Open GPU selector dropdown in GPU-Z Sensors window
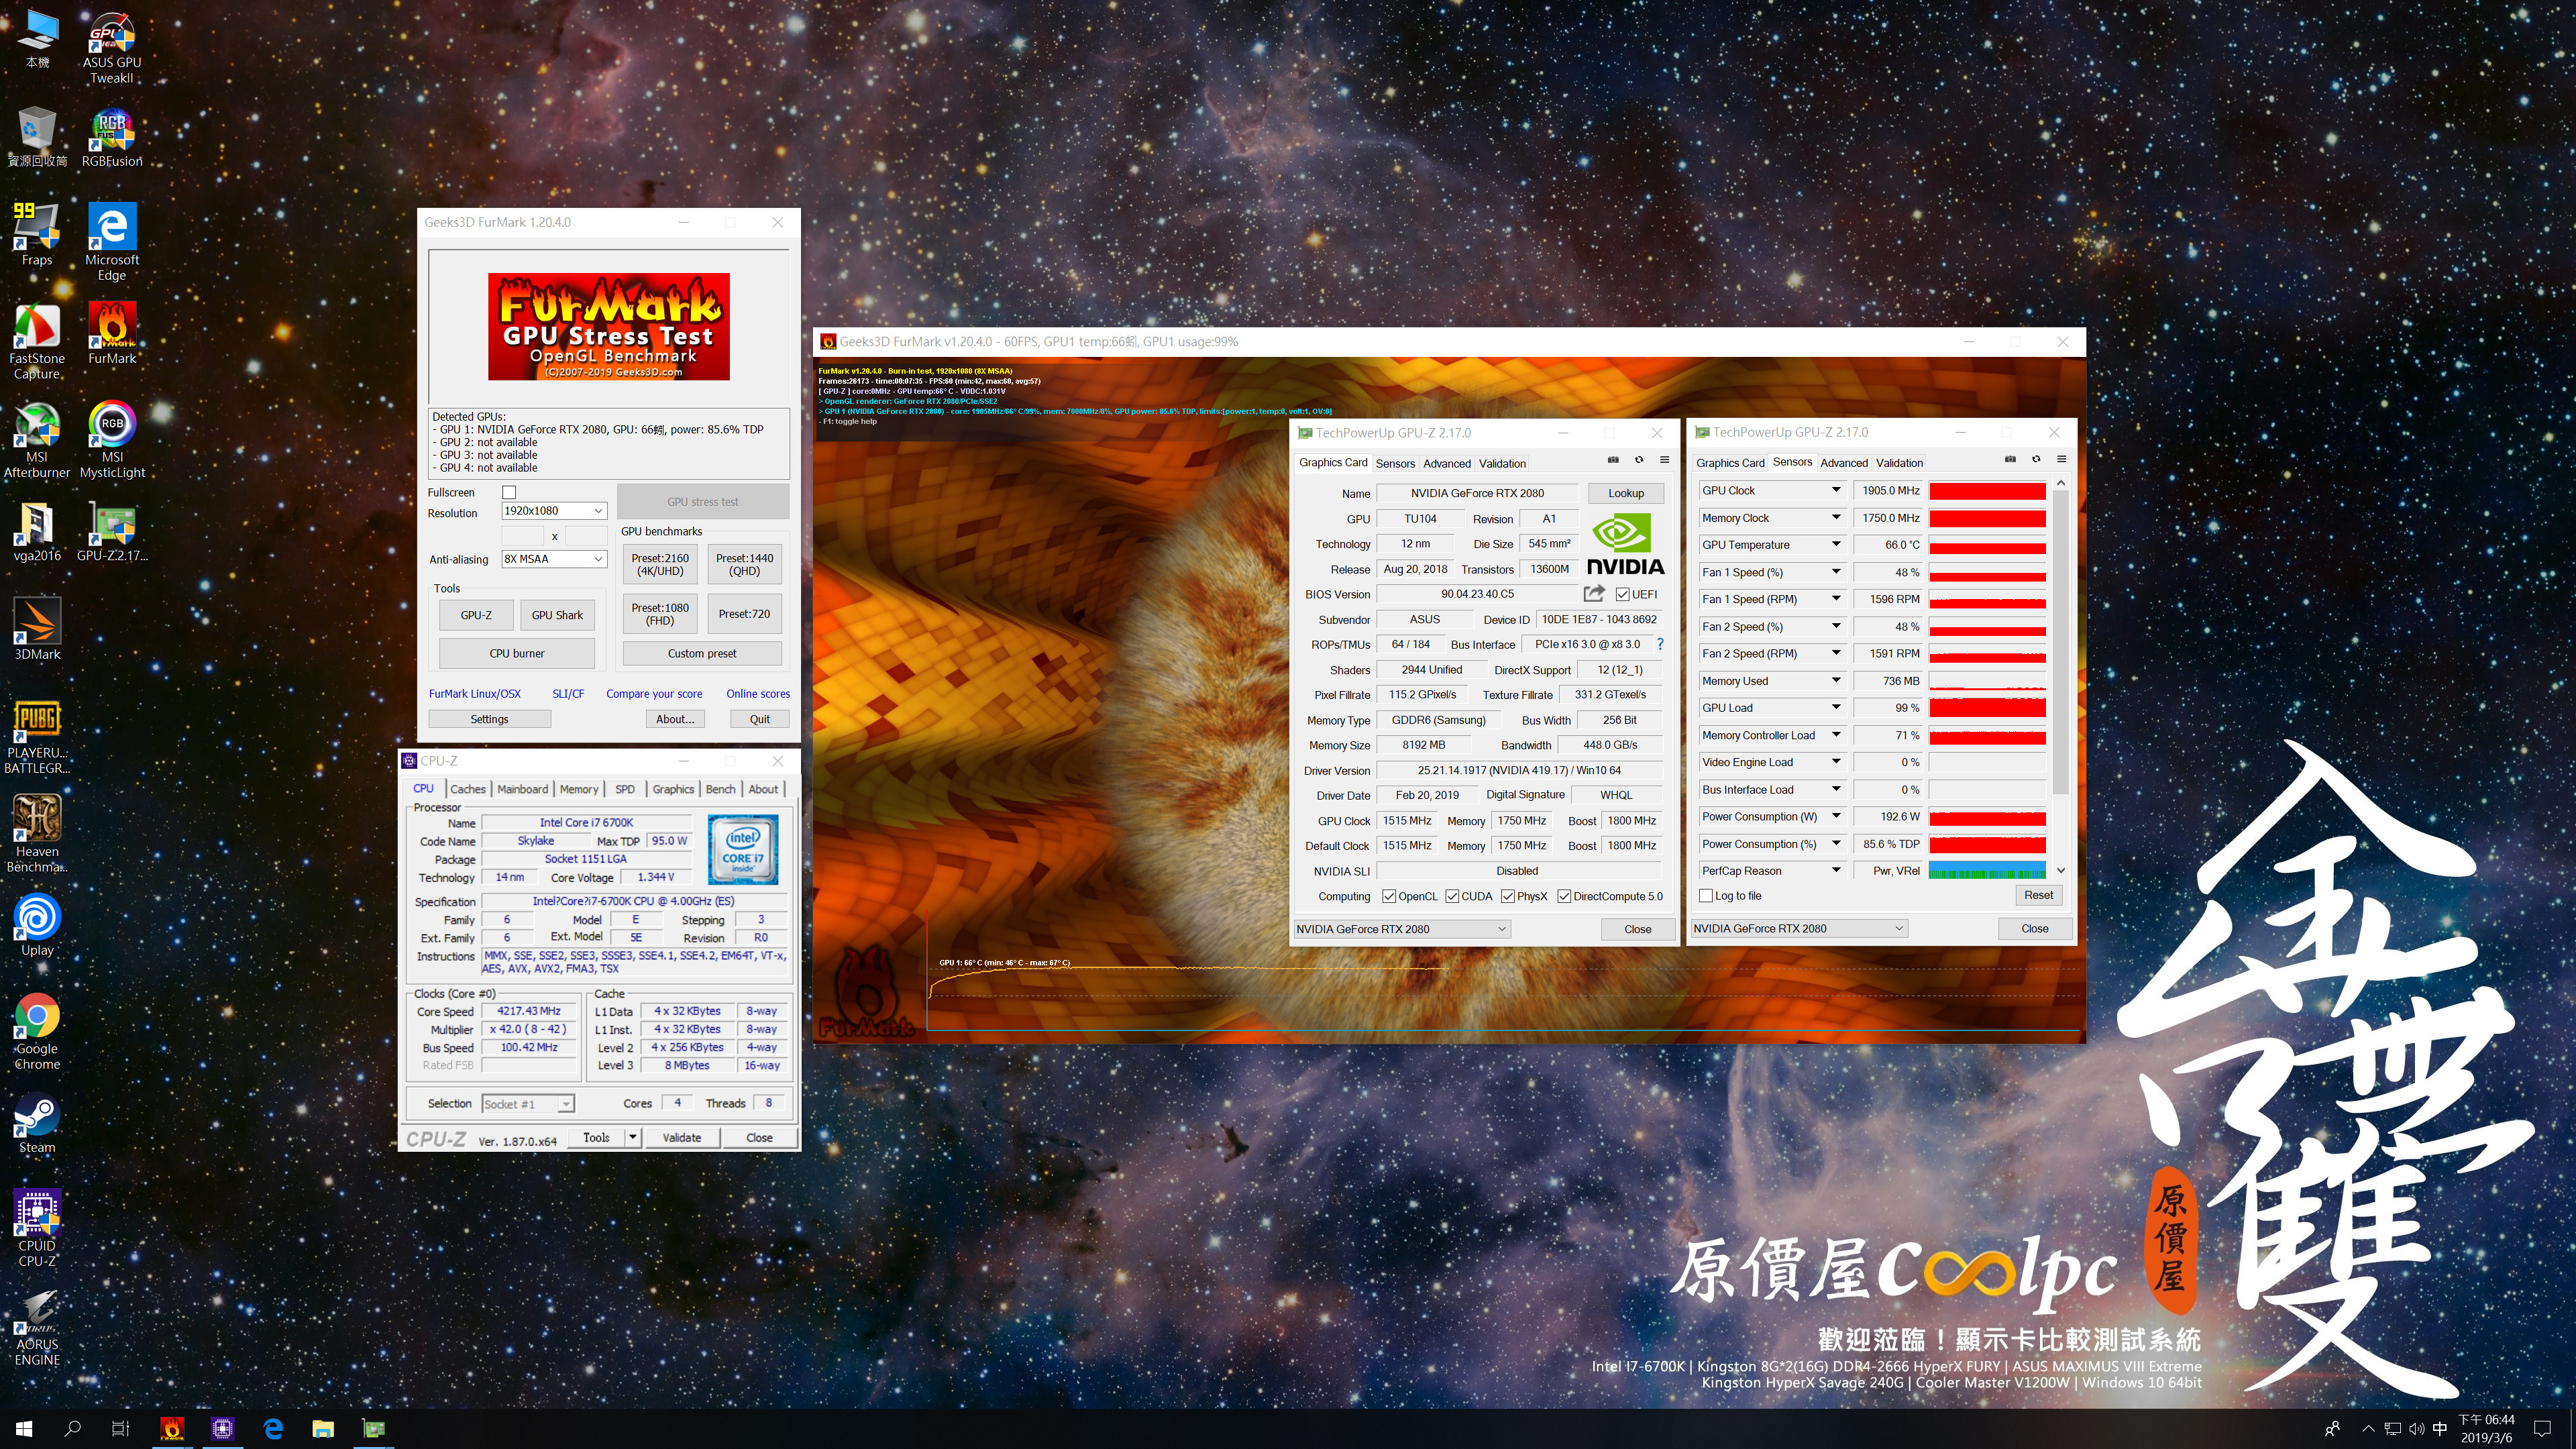Viewport: 2576px width, 1449px height. point(1799,928)
